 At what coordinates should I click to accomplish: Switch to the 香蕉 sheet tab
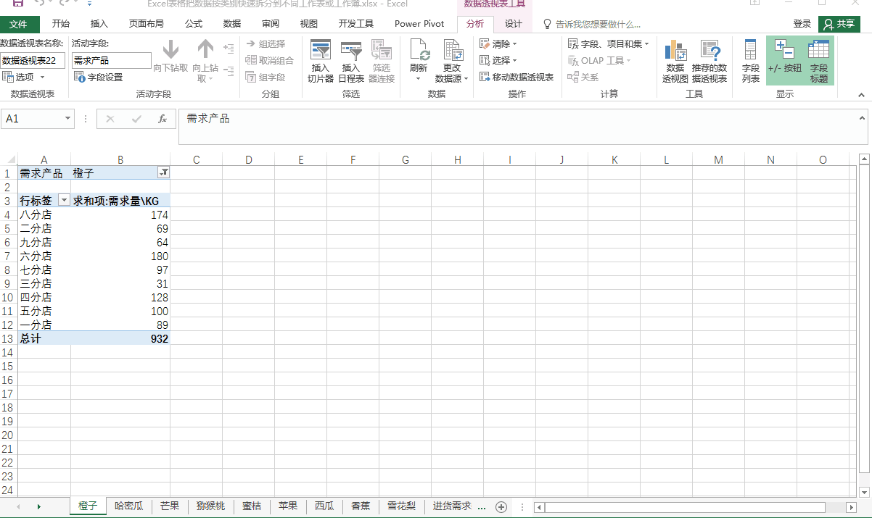pyautogui.click(x=361, y=506)
